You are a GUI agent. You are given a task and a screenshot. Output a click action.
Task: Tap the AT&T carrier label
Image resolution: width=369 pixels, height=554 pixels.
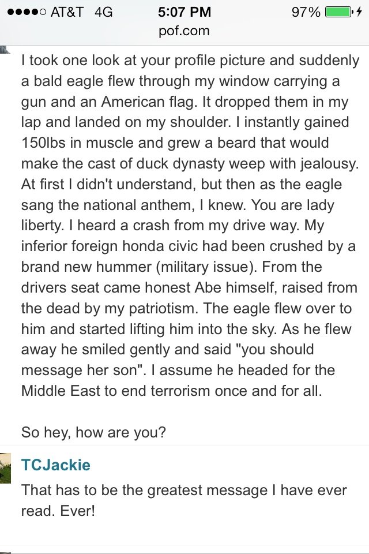click(67, 12)
